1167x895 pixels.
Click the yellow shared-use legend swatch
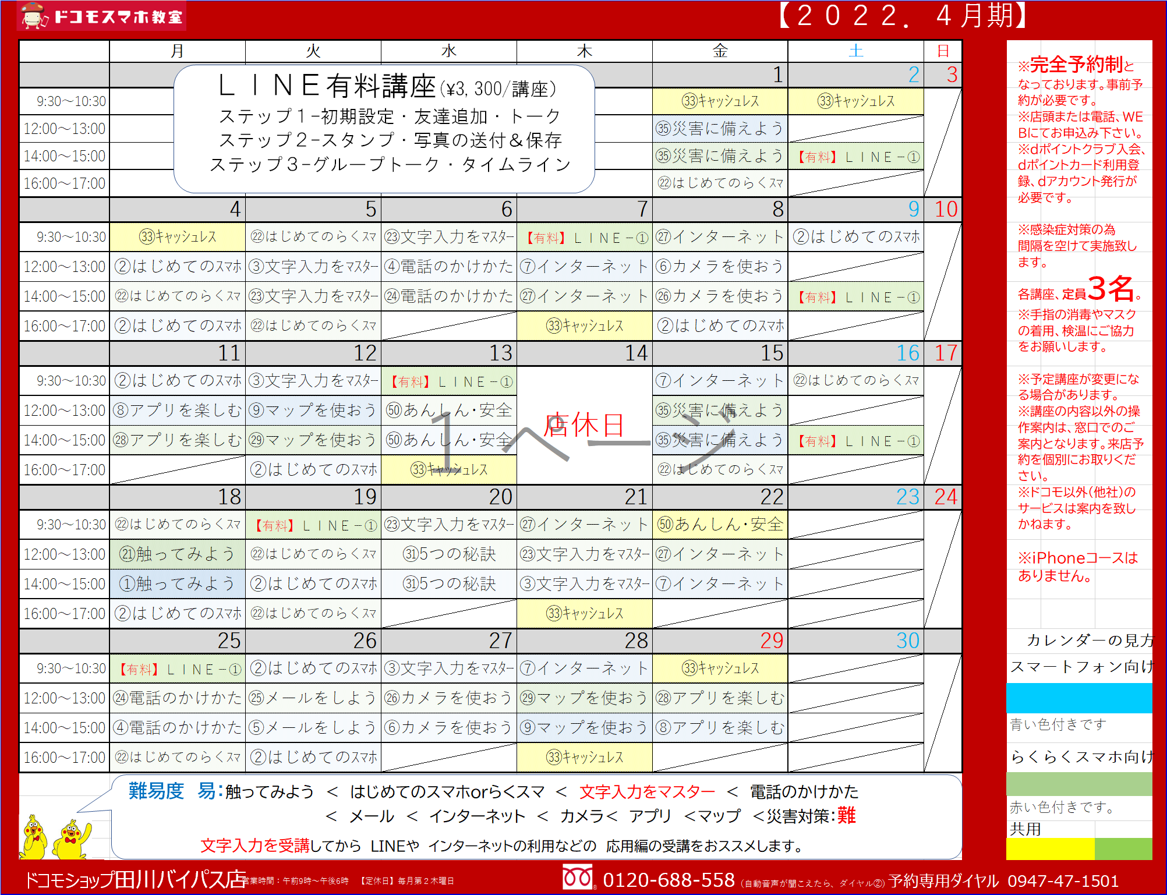[1050, 848]
